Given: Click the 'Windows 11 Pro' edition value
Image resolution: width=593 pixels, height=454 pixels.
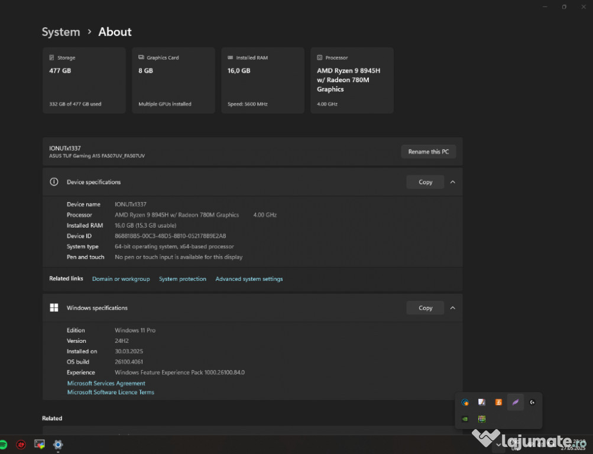Looking at the screenshot, I should coord(135,330).
